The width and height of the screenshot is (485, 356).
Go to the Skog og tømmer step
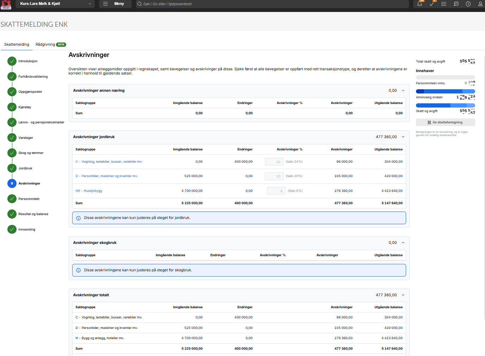[x=31, y=153]
